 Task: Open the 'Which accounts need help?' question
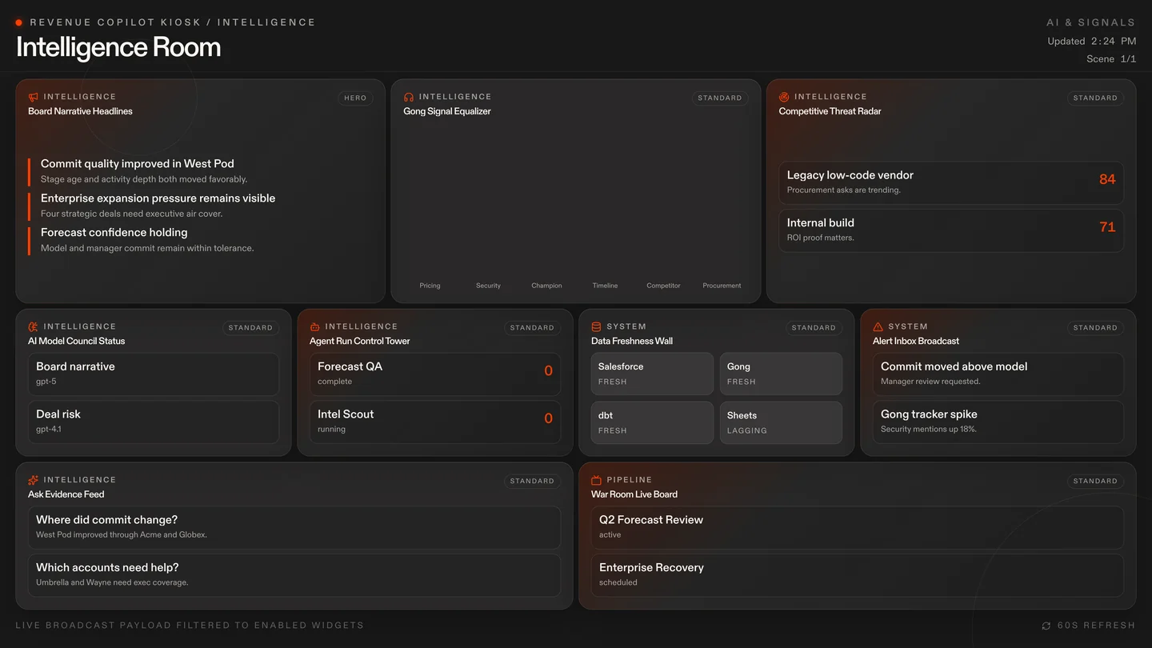point(294,575)
